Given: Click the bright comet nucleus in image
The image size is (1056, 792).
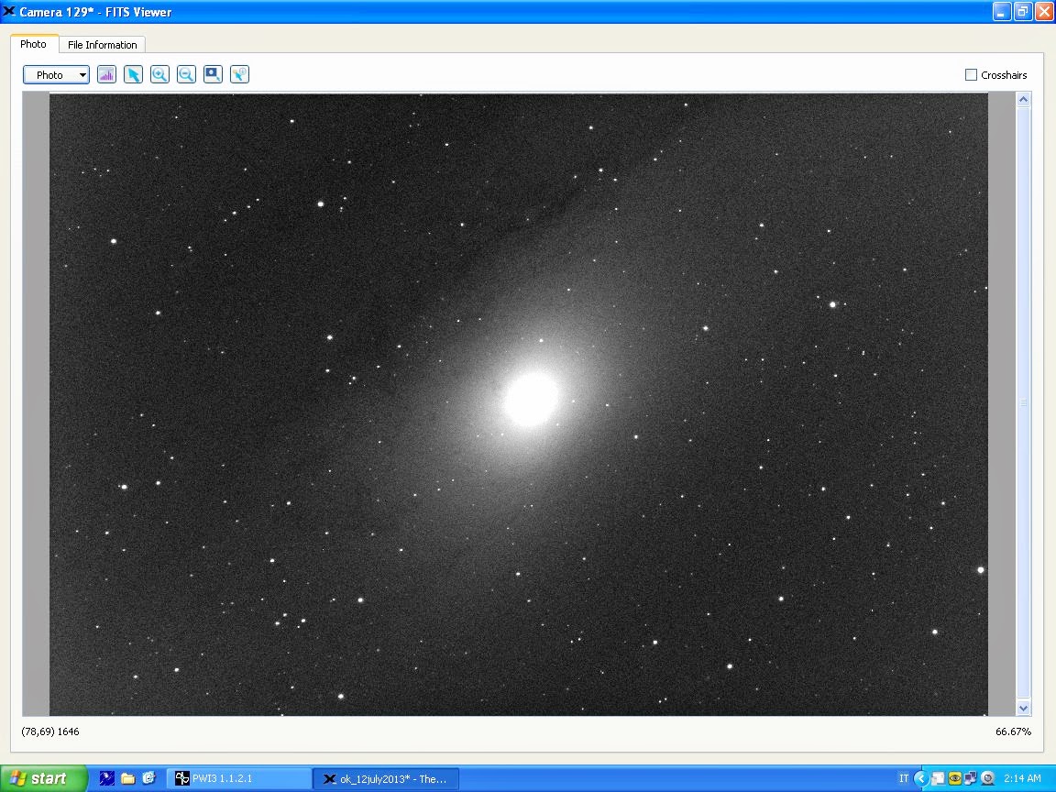Looking at the screenshot, I should pyautogui.click(x=532, y=398).
